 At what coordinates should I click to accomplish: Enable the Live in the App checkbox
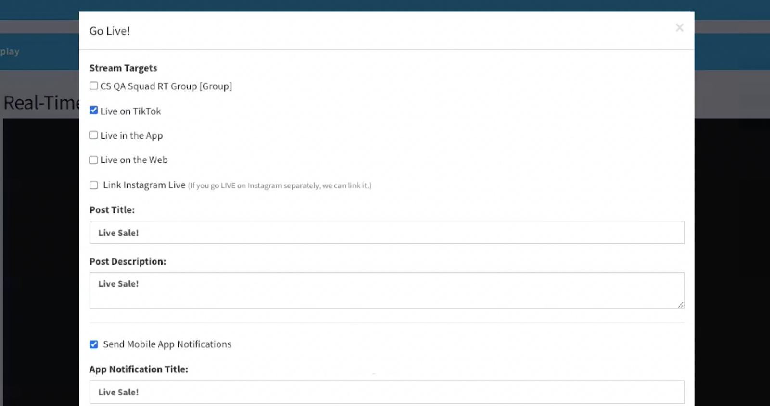pyautogui.click(x=94, y=135)
